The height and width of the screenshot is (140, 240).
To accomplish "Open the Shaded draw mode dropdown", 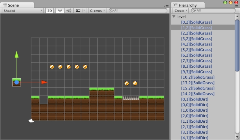I will point(23,10).
